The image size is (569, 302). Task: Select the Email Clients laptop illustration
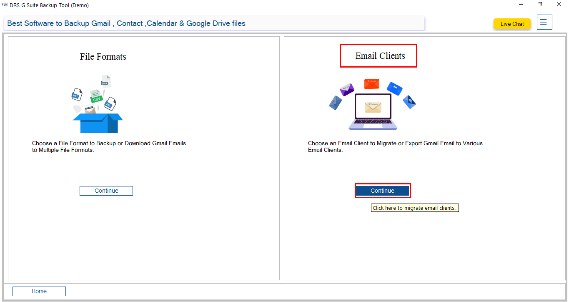373,104
